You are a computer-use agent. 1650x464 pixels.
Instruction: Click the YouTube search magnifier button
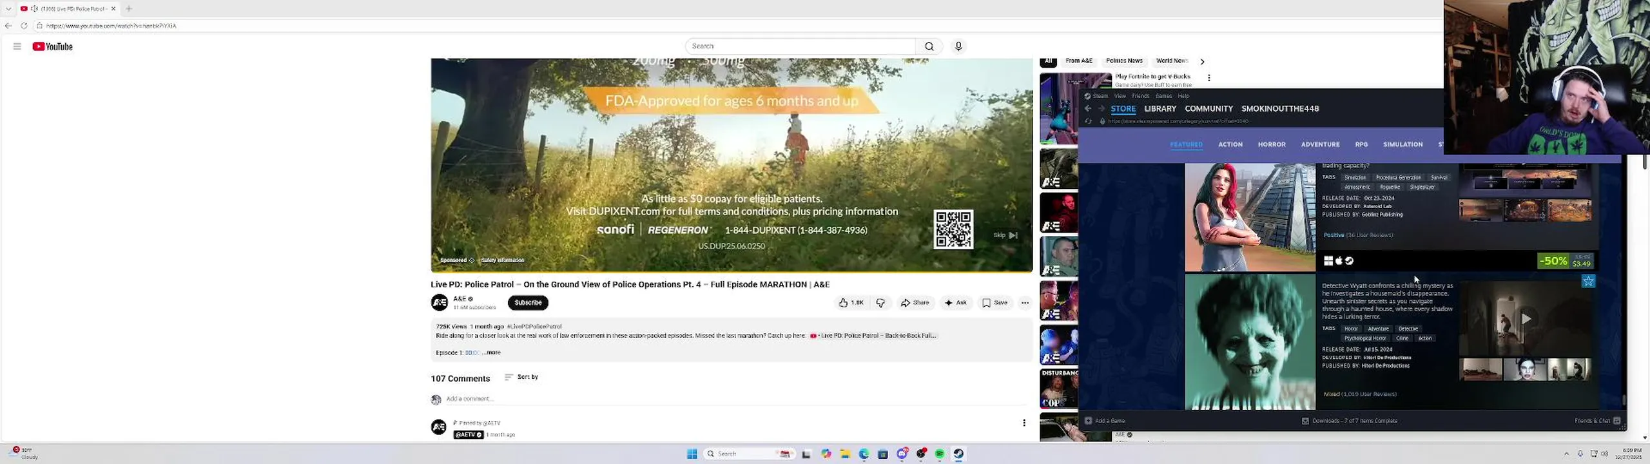[x=929, y=46]
